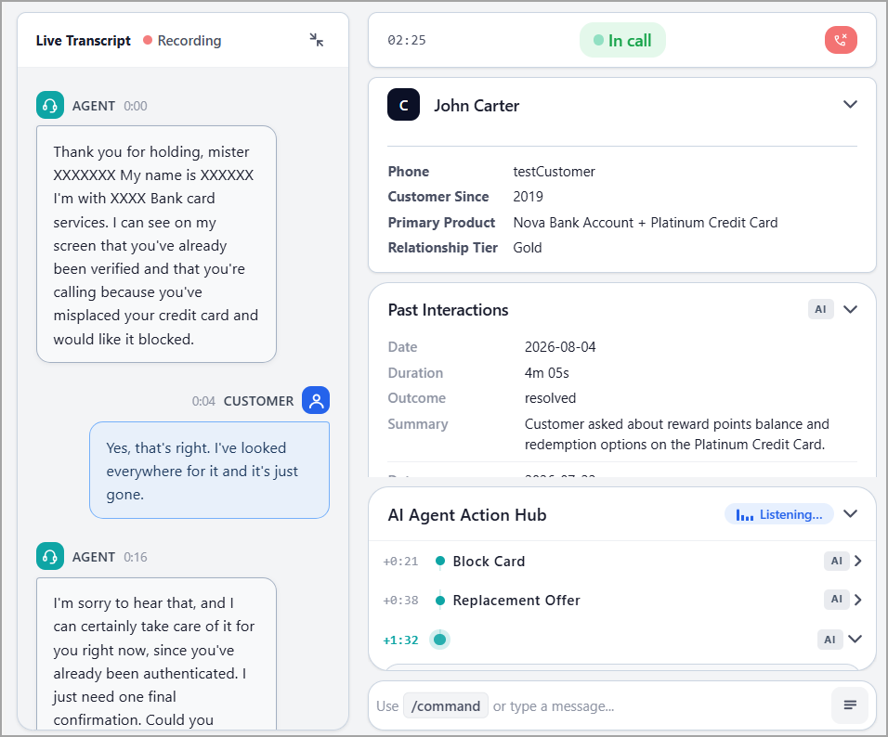The image size is (888, 737).
Task: Click the AI badge on Block Card row
Action: 837,561
